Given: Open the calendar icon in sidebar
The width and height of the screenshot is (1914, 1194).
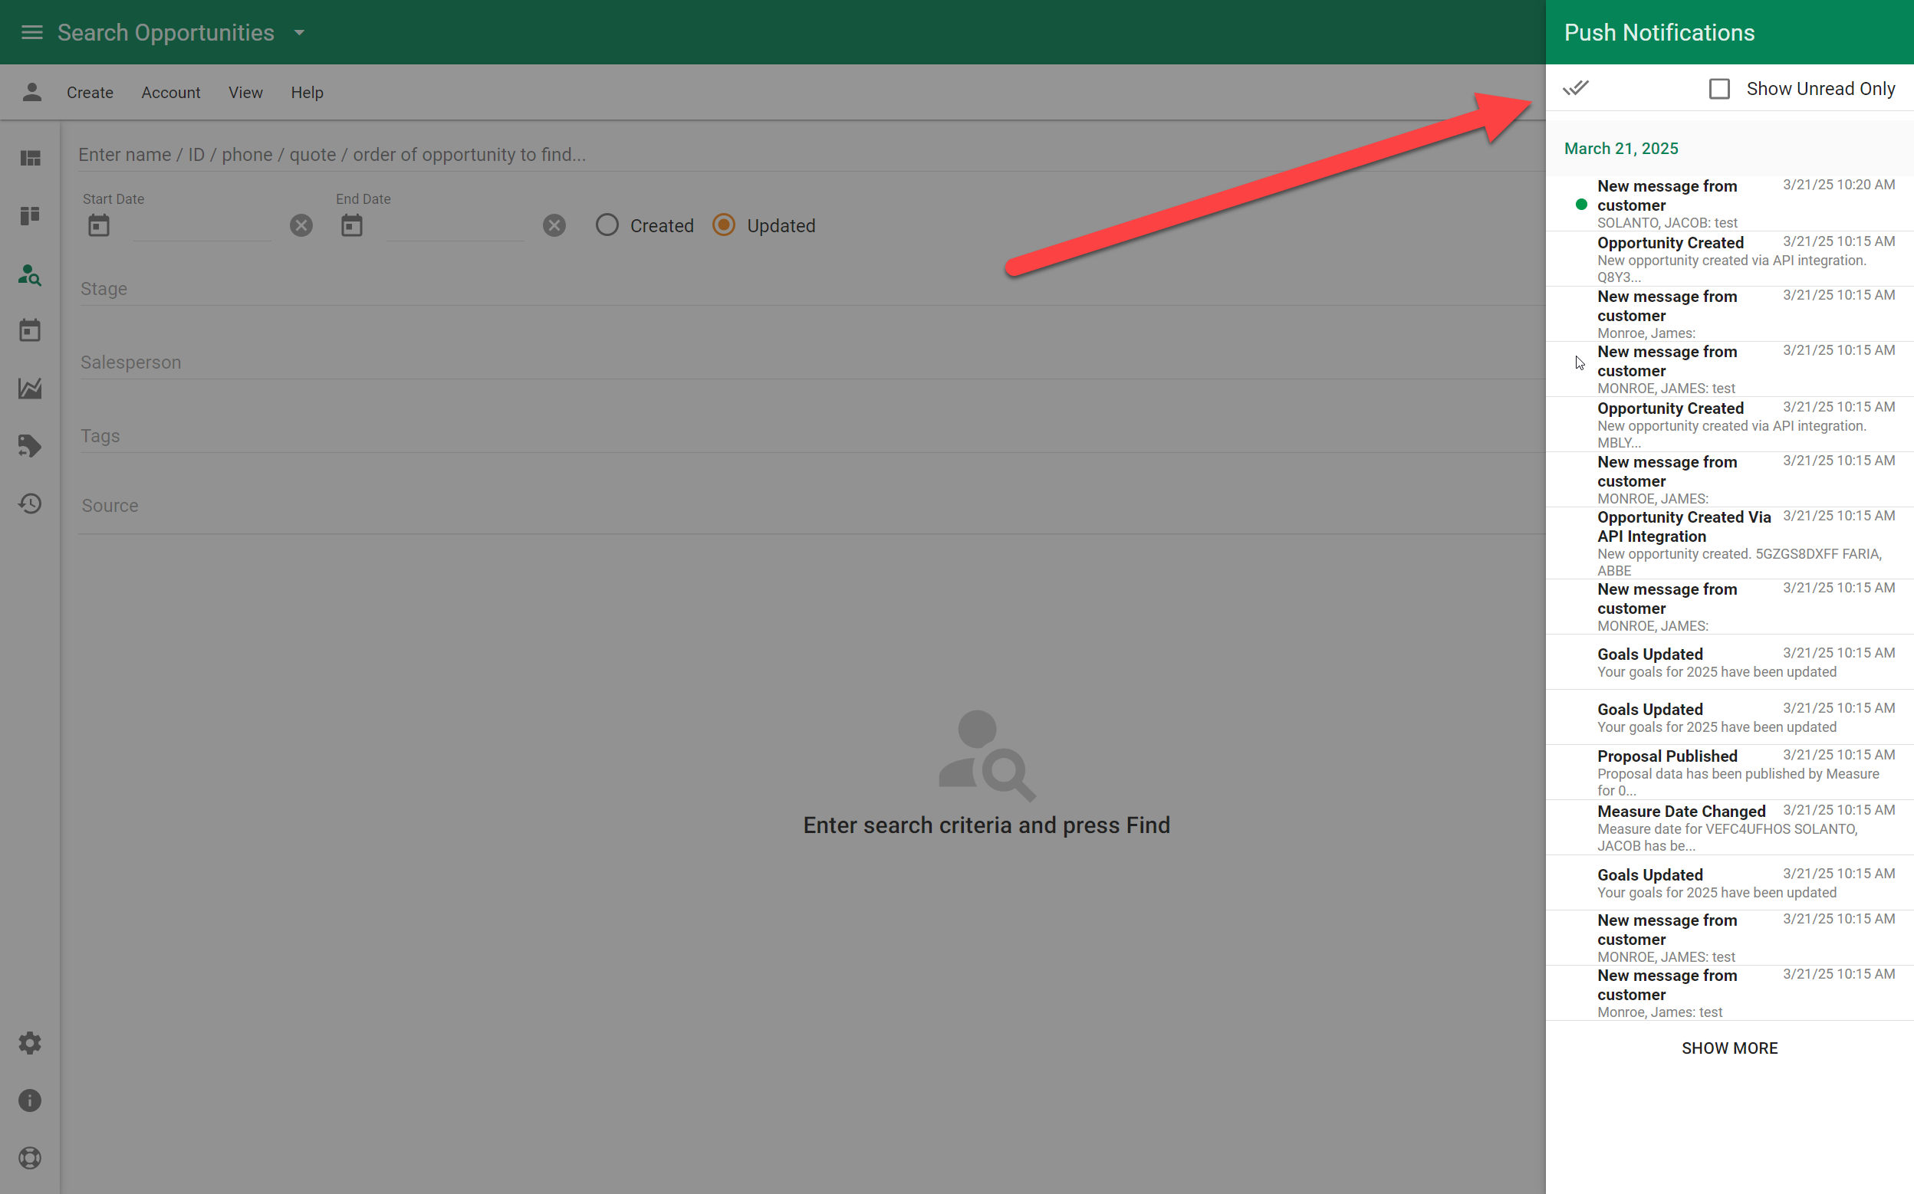Looking at the screenshot, I should click(x=30, y=331).
